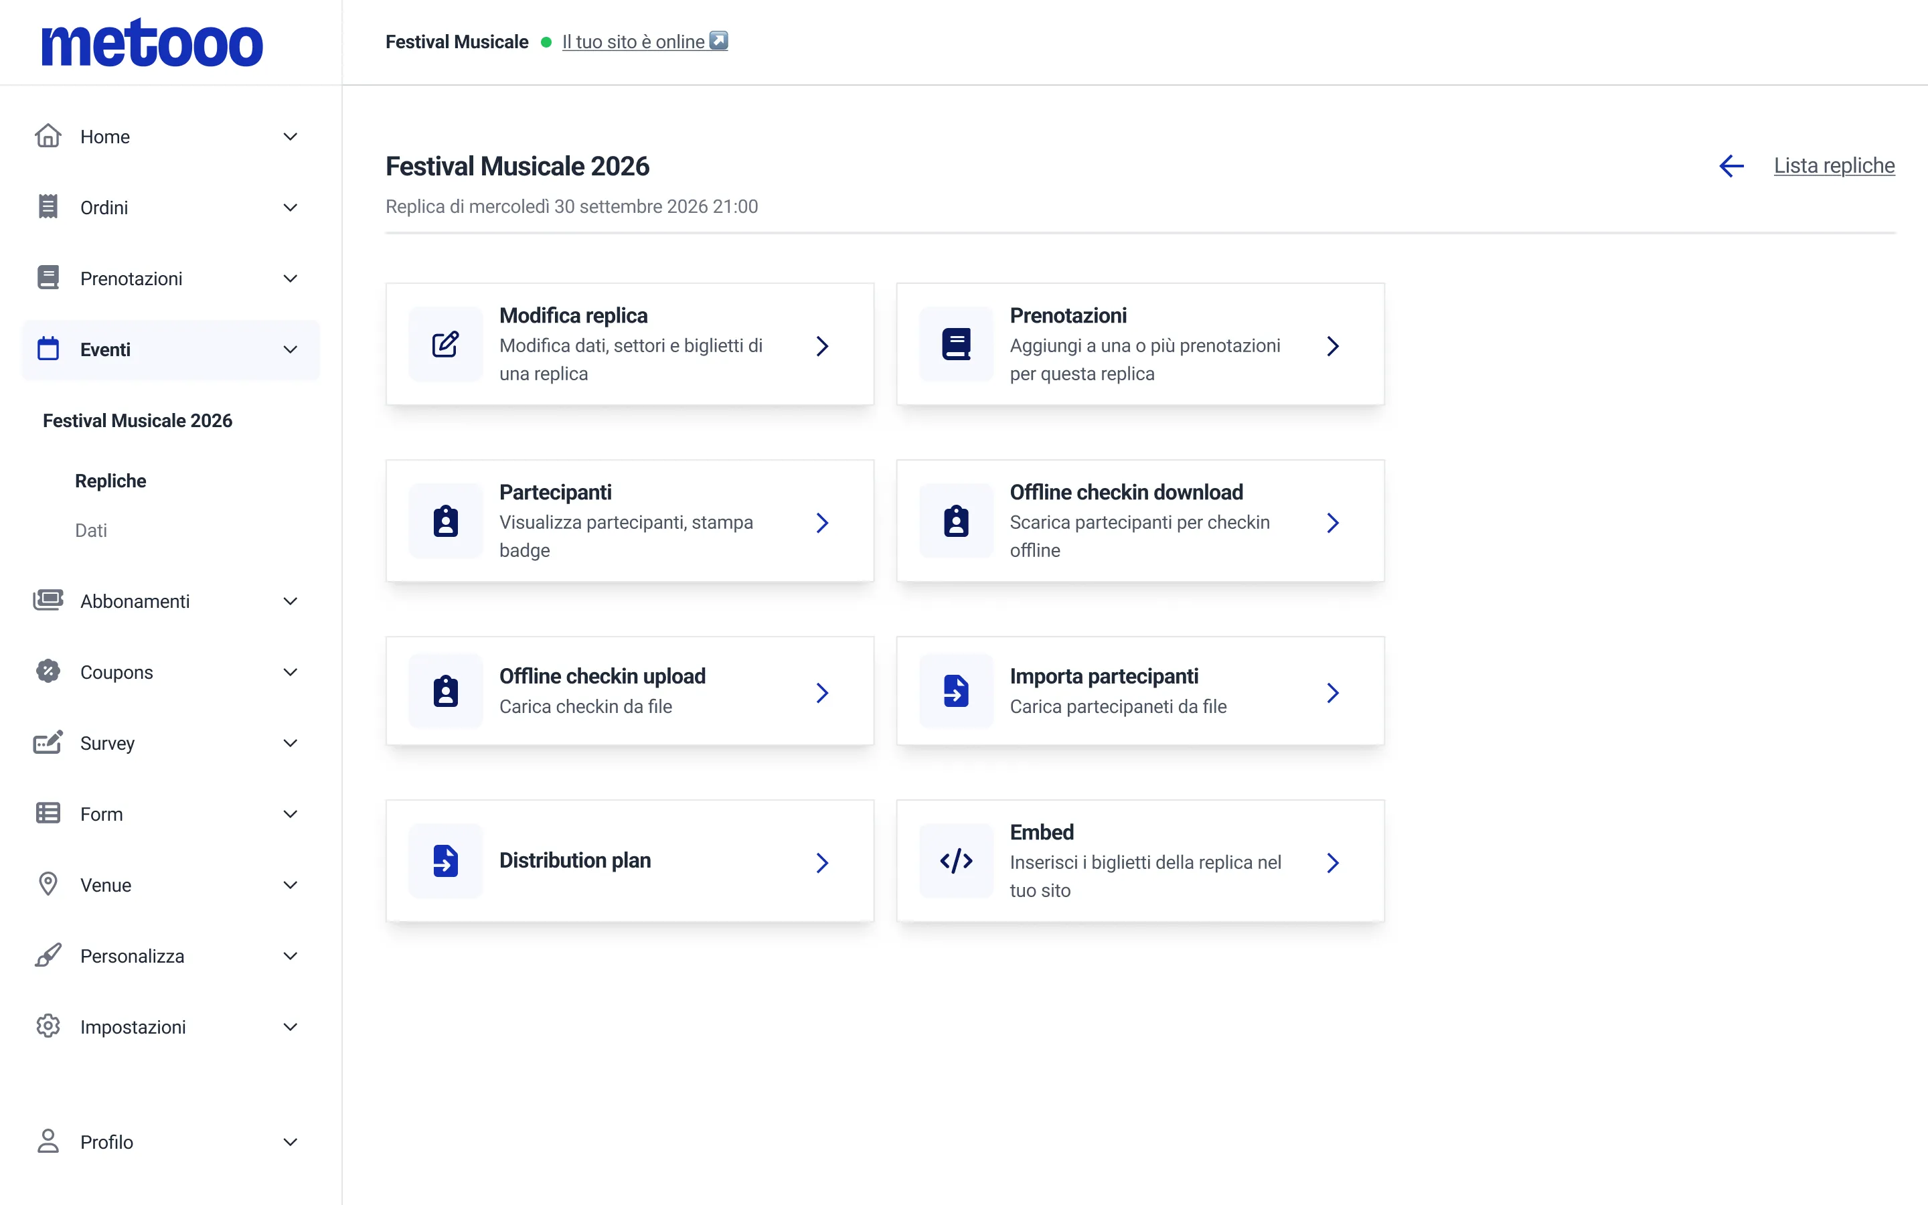Click 'Carica partecipaneti da file' text
The image size is (1928, 1205).
(x=1118, y=706)
